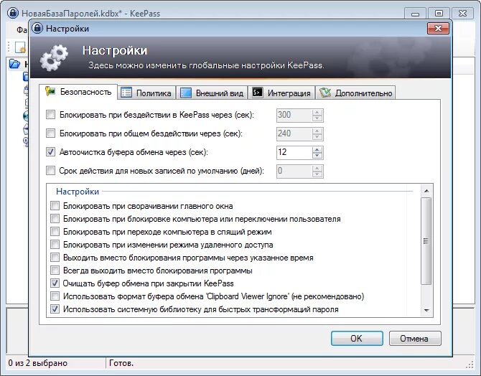Maximize the KeePass main window

439,13
